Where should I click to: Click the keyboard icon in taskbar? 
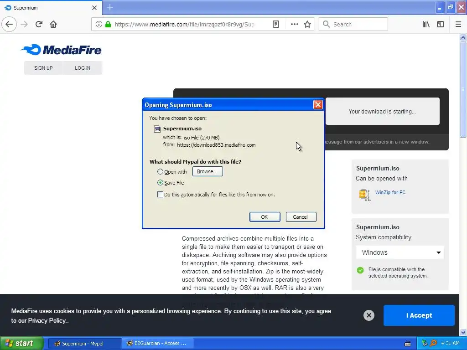point(408,344)
